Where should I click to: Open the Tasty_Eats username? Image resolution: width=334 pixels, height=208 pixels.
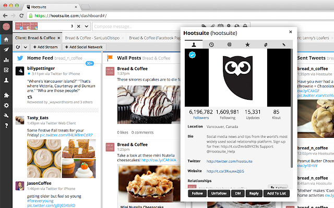38,118
